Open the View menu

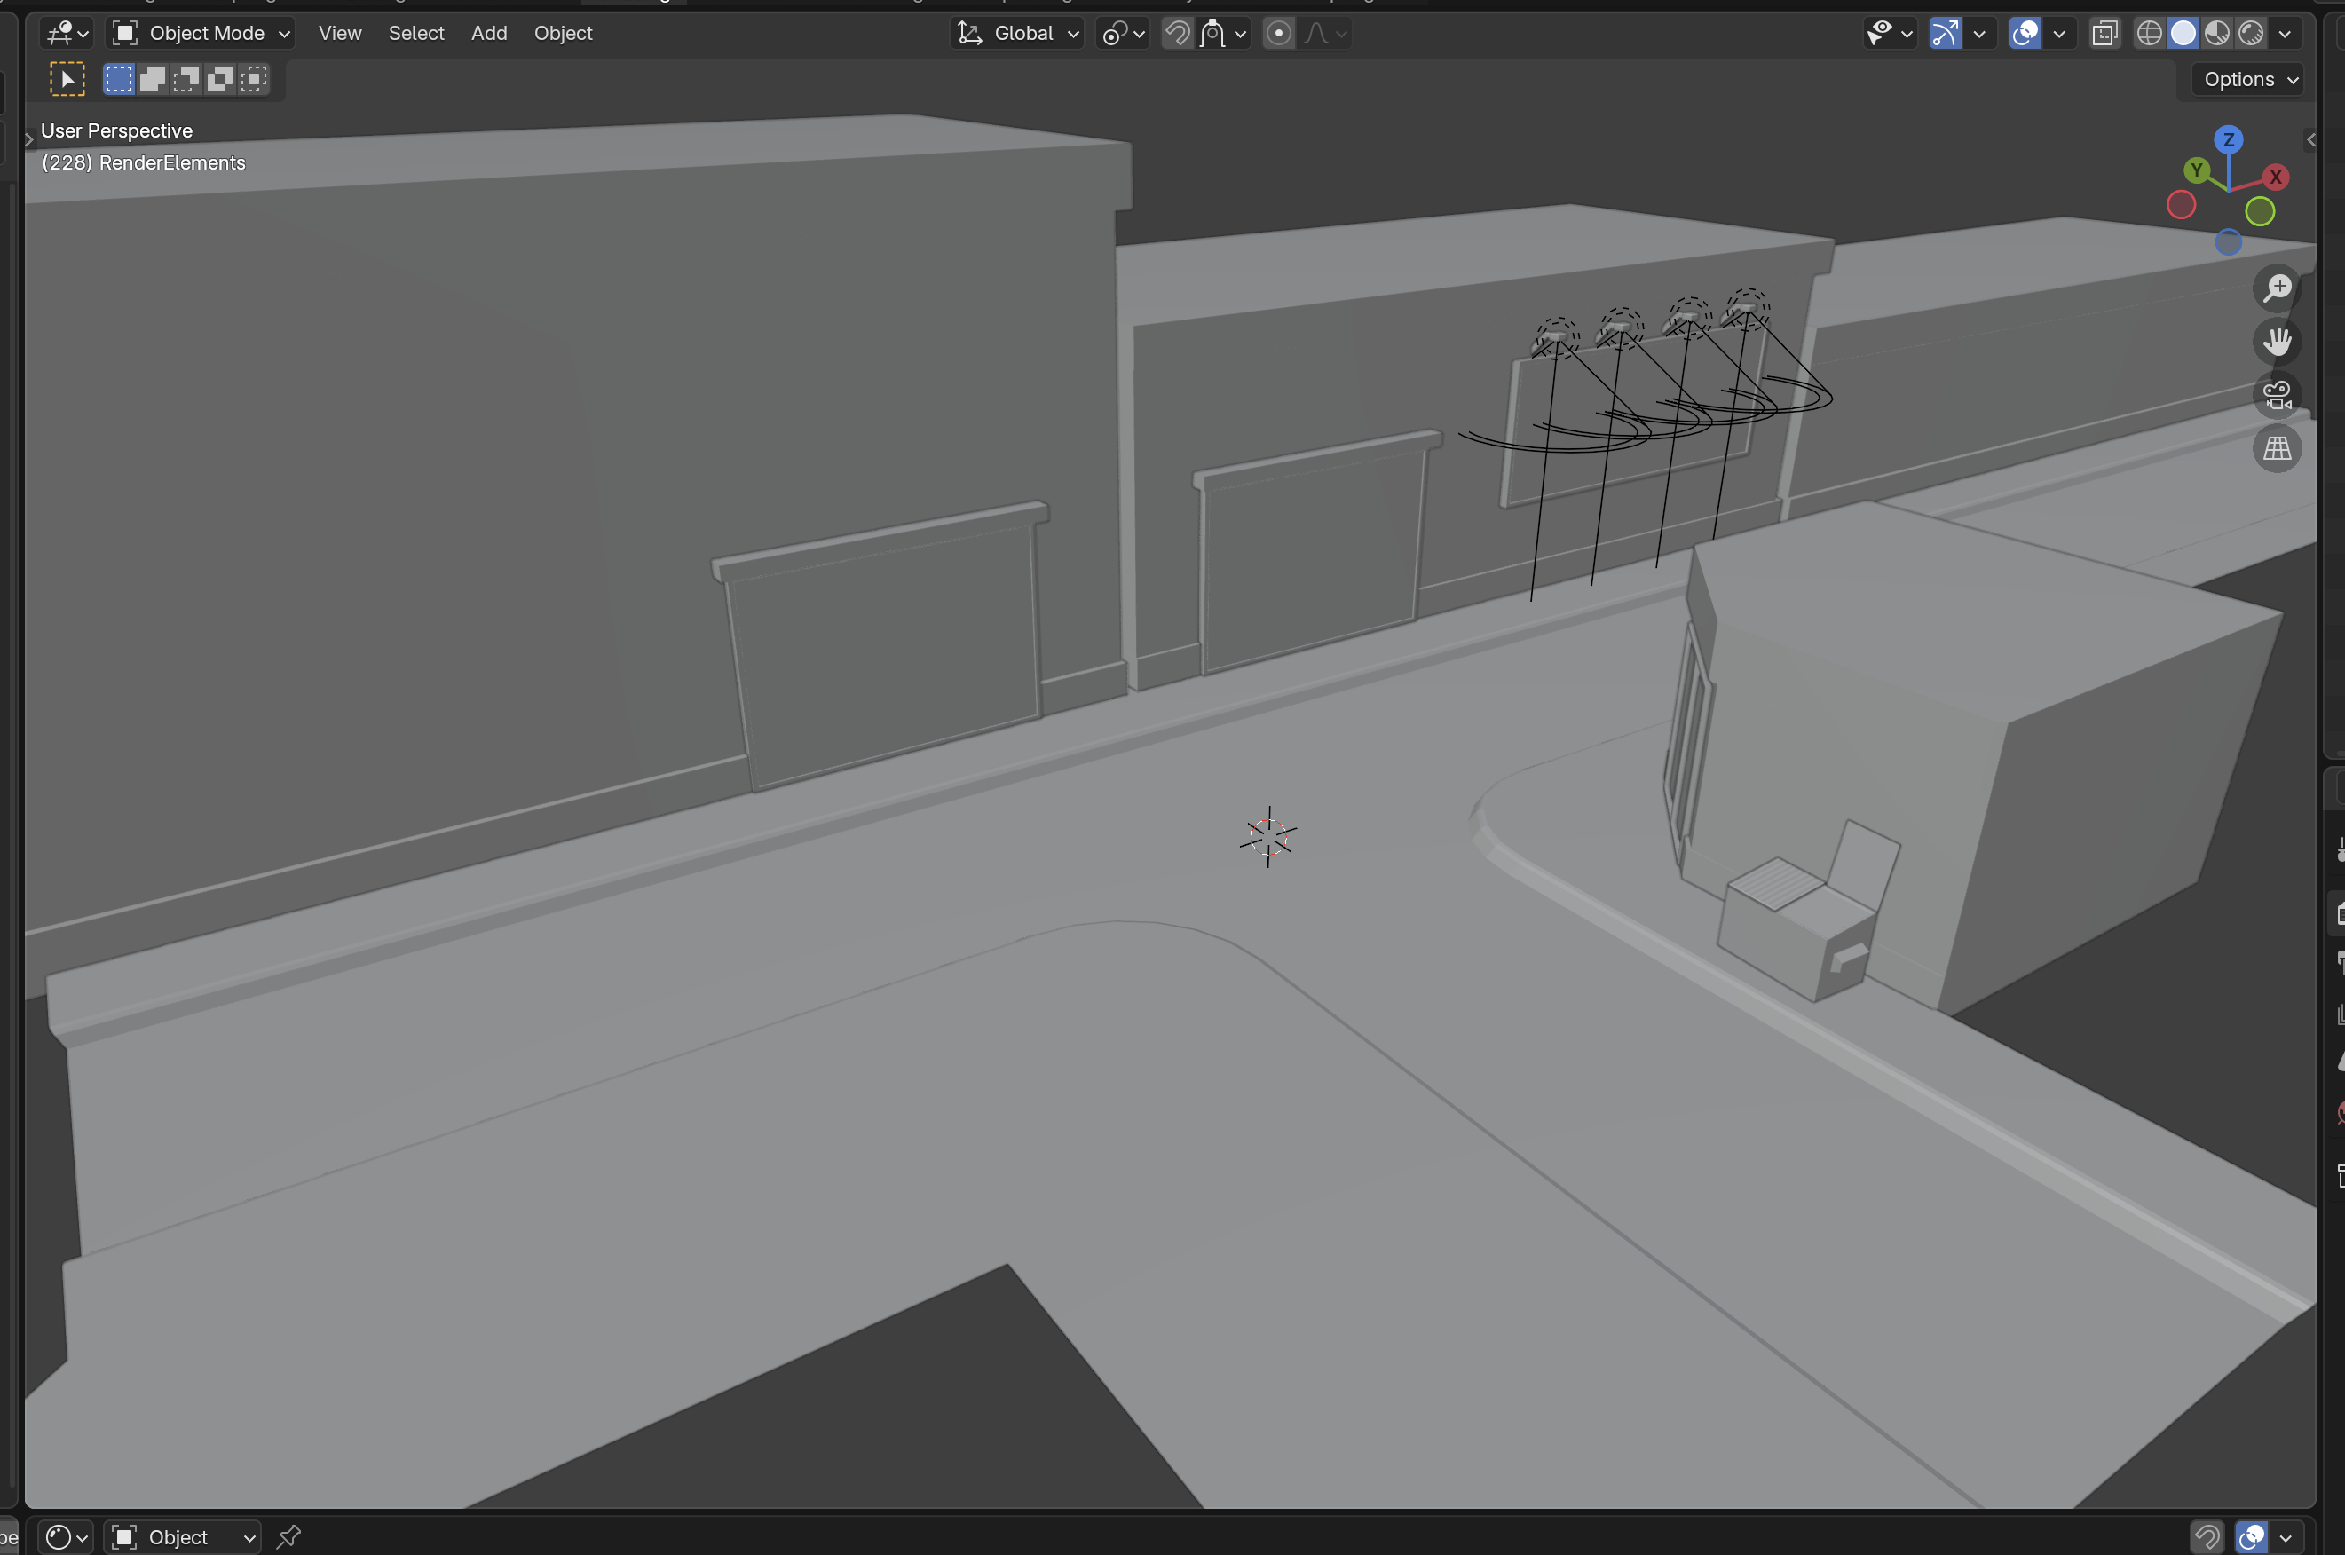339,34
